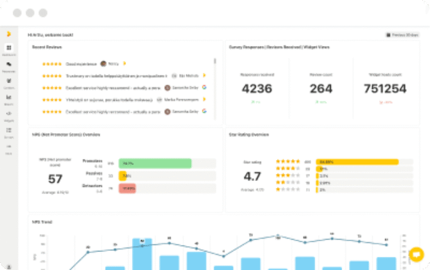430x270 pixels.
Task: Open the Dashboard section in the sidebar
Action: point(9,50)
